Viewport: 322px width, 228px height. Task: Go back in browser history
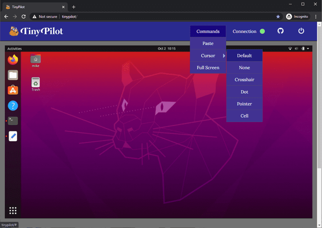point(6,17)
